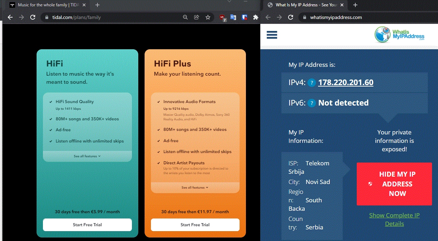438x241 pixels.
Task: Share the Tidal page via share icon
Action: [197, 17]
